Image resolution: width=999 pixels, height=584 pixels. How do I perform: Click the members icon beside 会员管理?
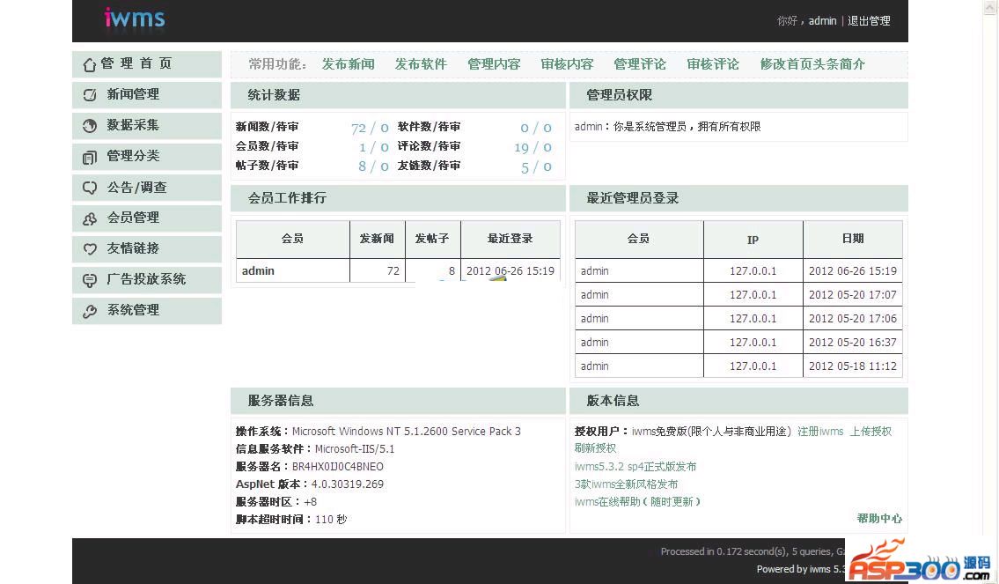tap(90, 218)
